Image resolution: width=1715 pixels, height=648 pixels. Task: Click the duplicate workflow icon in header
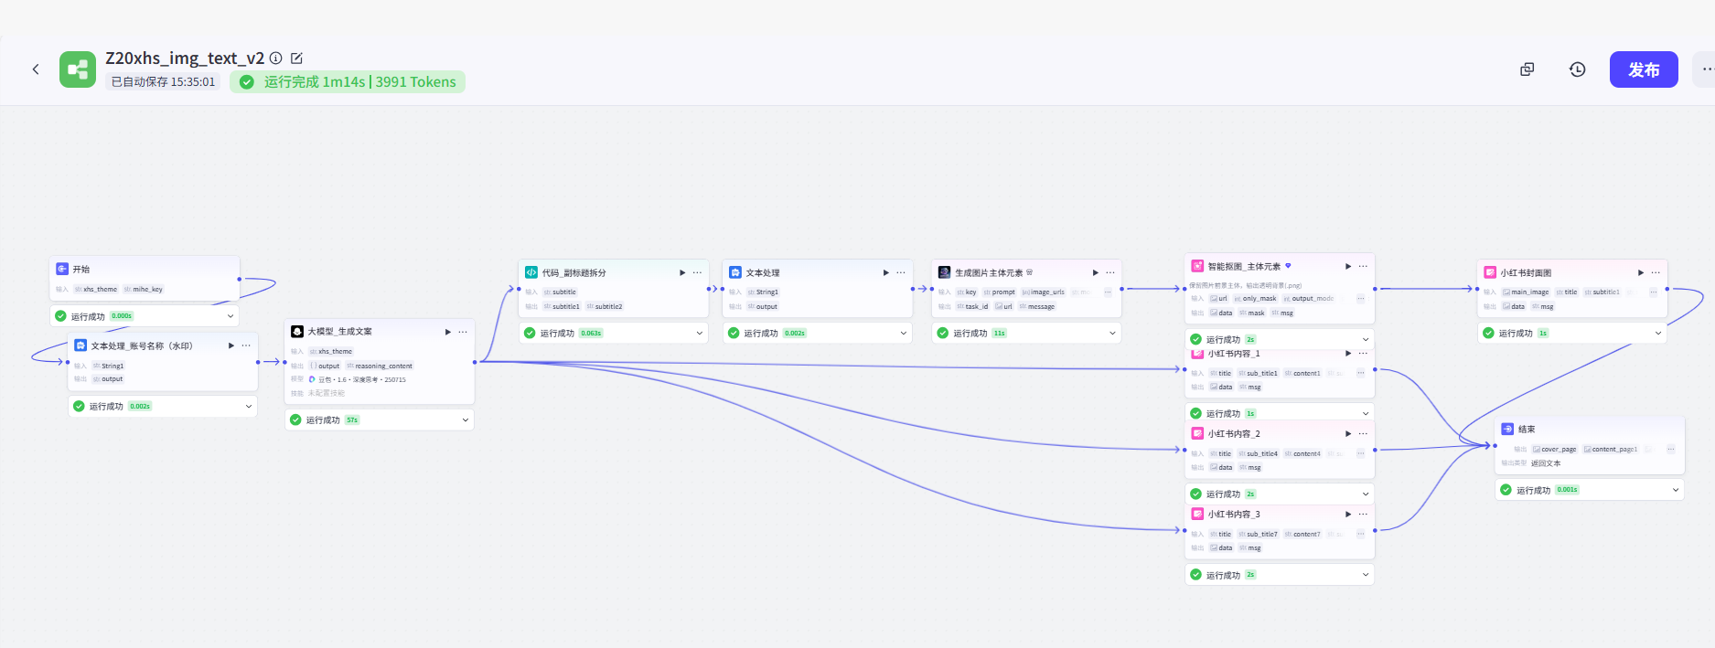1527,69
